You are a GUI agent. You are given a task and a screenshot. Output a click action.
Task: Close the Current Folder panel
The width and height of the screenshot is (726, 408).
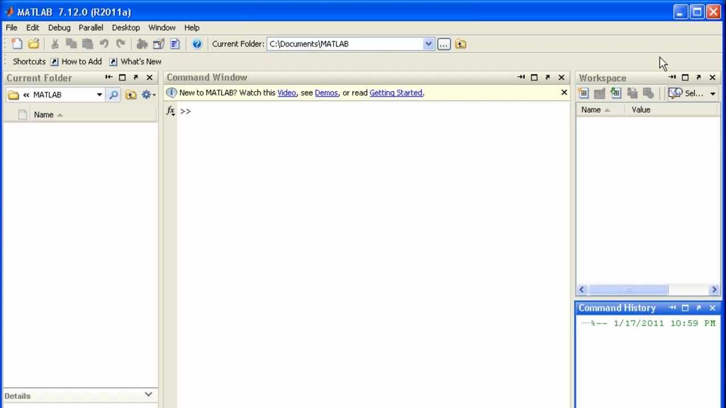click(150, 78)
